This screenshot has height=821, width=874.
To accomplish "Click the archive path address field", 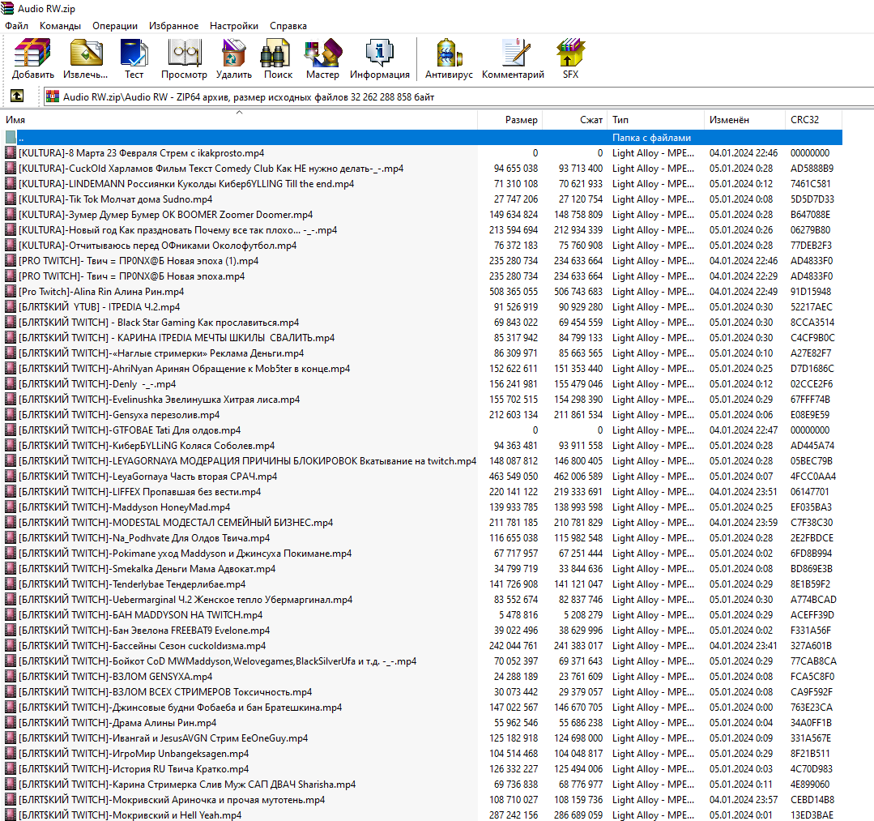I will tap(458, 96).
